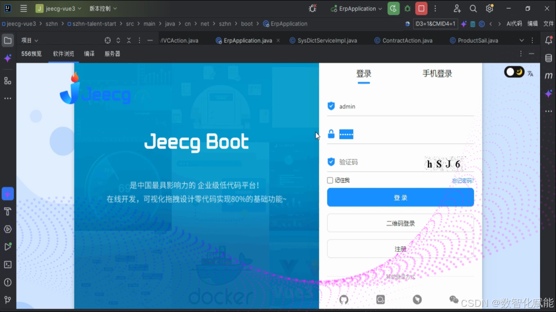Select the 登录 account login tab
The width and height of the screenshot is (556, 312).
pos(364,74)
